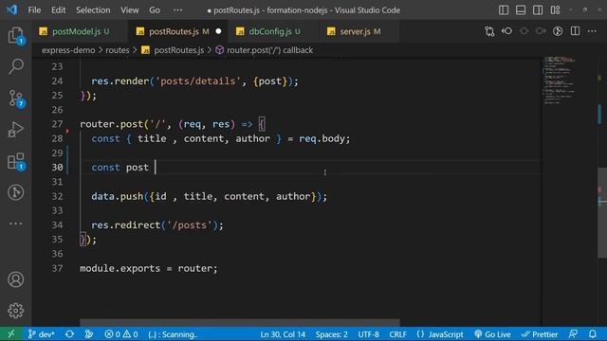Open editor More Actions menu

click(592, 31)
